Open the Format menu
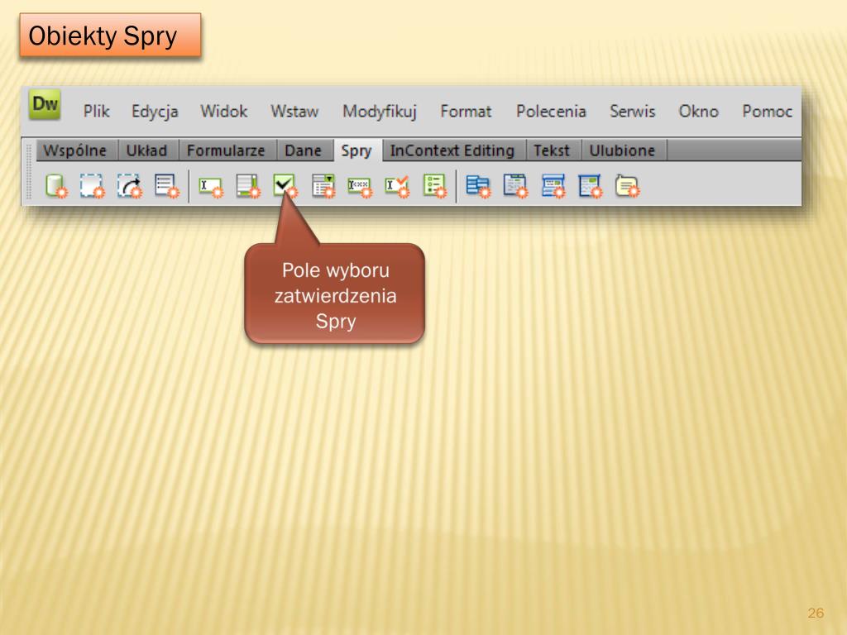This screenshot has width=847, height=635. click(467, 112)
